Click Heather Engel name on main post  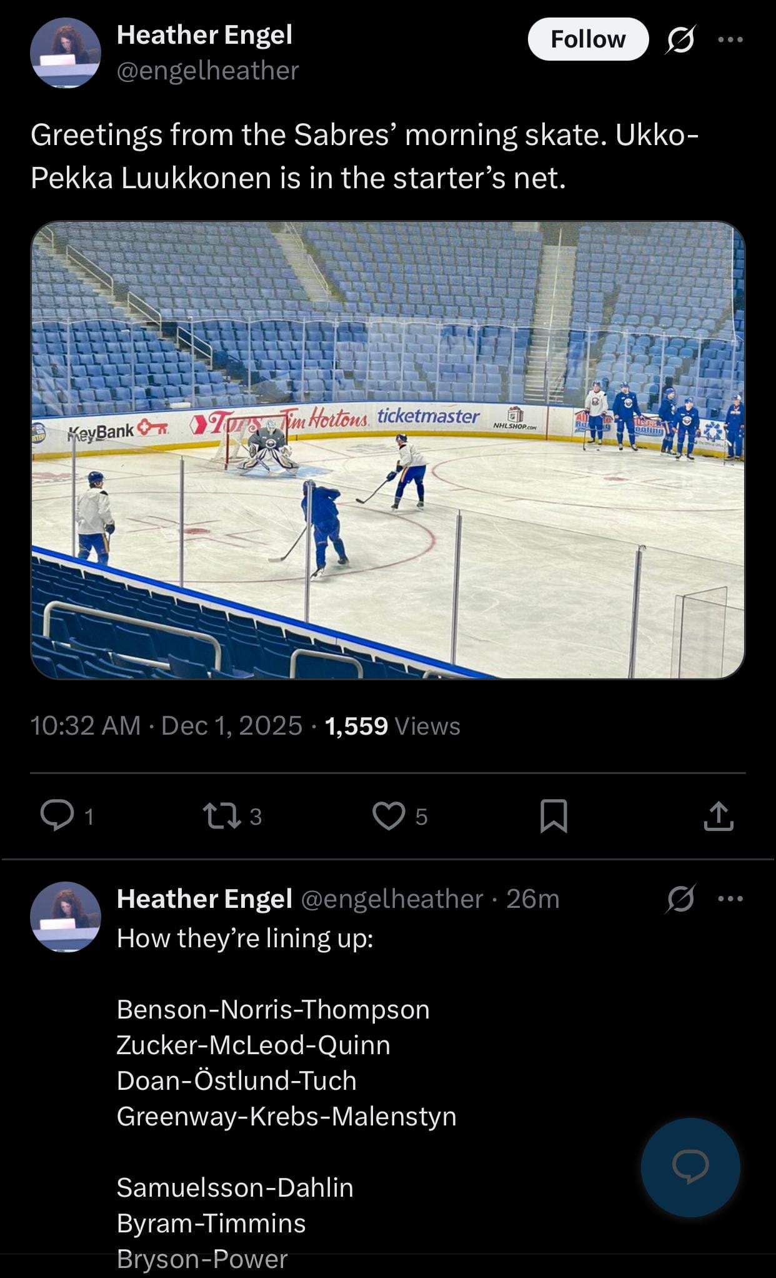coord(204,35)
